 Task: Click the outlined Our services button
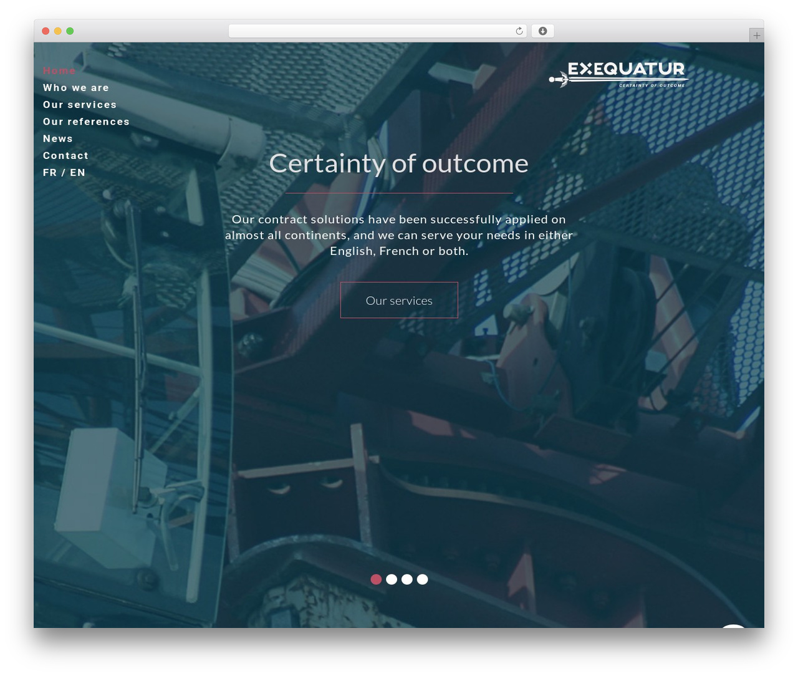[x=399, y=300]
